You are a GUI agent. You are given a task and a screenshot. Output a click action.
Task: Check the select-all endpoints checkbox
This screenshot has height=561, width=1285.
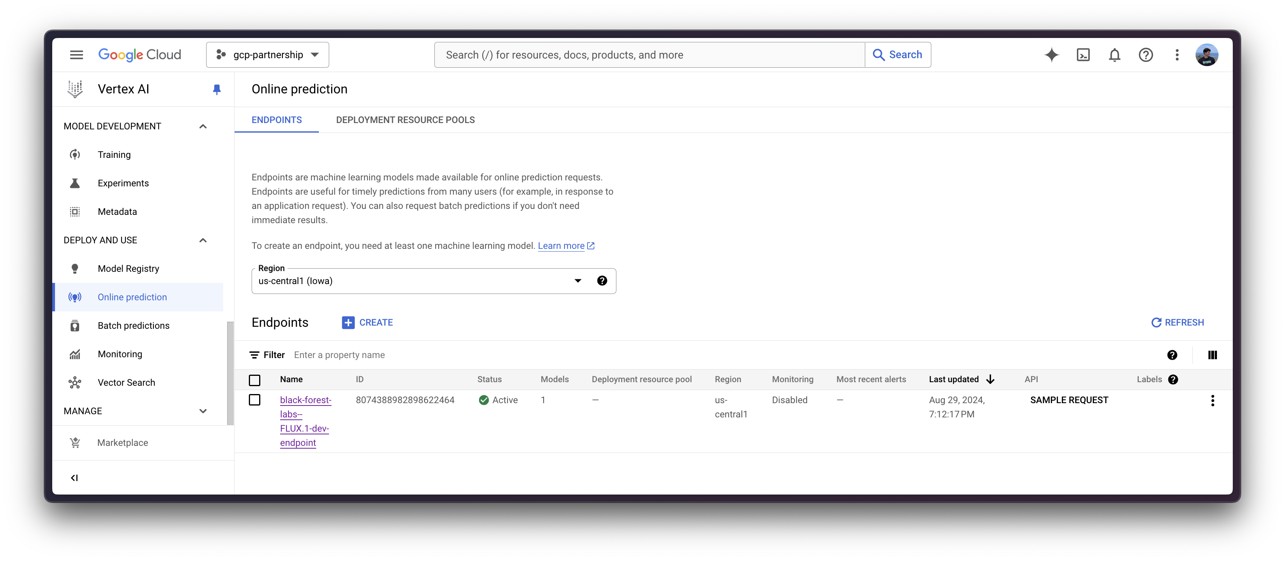tap(256, 379)
